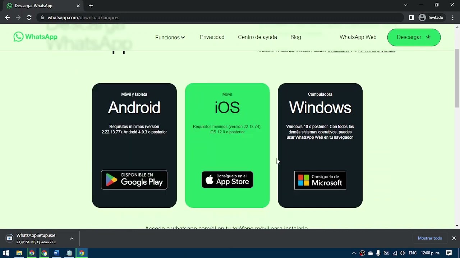Open the Privacidad page
Viewport: 460px width, 258px height.
pos(212,37)
